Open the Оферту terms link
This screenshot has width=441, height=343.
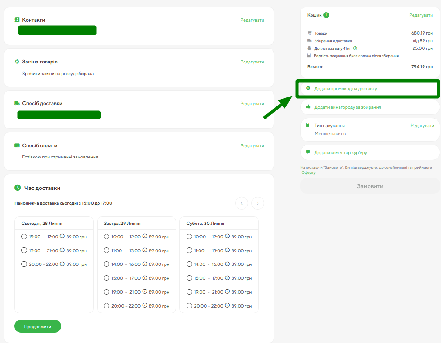(308, 172)
